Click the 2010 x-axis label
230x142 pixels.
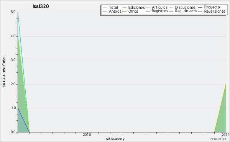(87, 135)
